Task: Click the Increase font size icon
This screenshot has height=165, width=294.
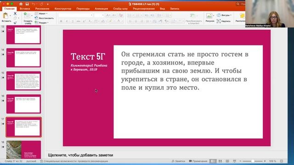Action: point(108,15)
